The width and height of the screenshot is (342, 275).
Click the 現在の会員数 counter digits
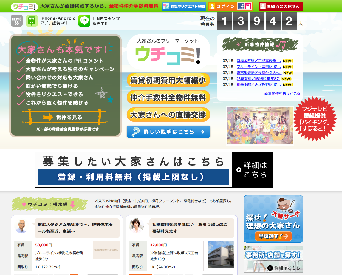coord(257,21)
